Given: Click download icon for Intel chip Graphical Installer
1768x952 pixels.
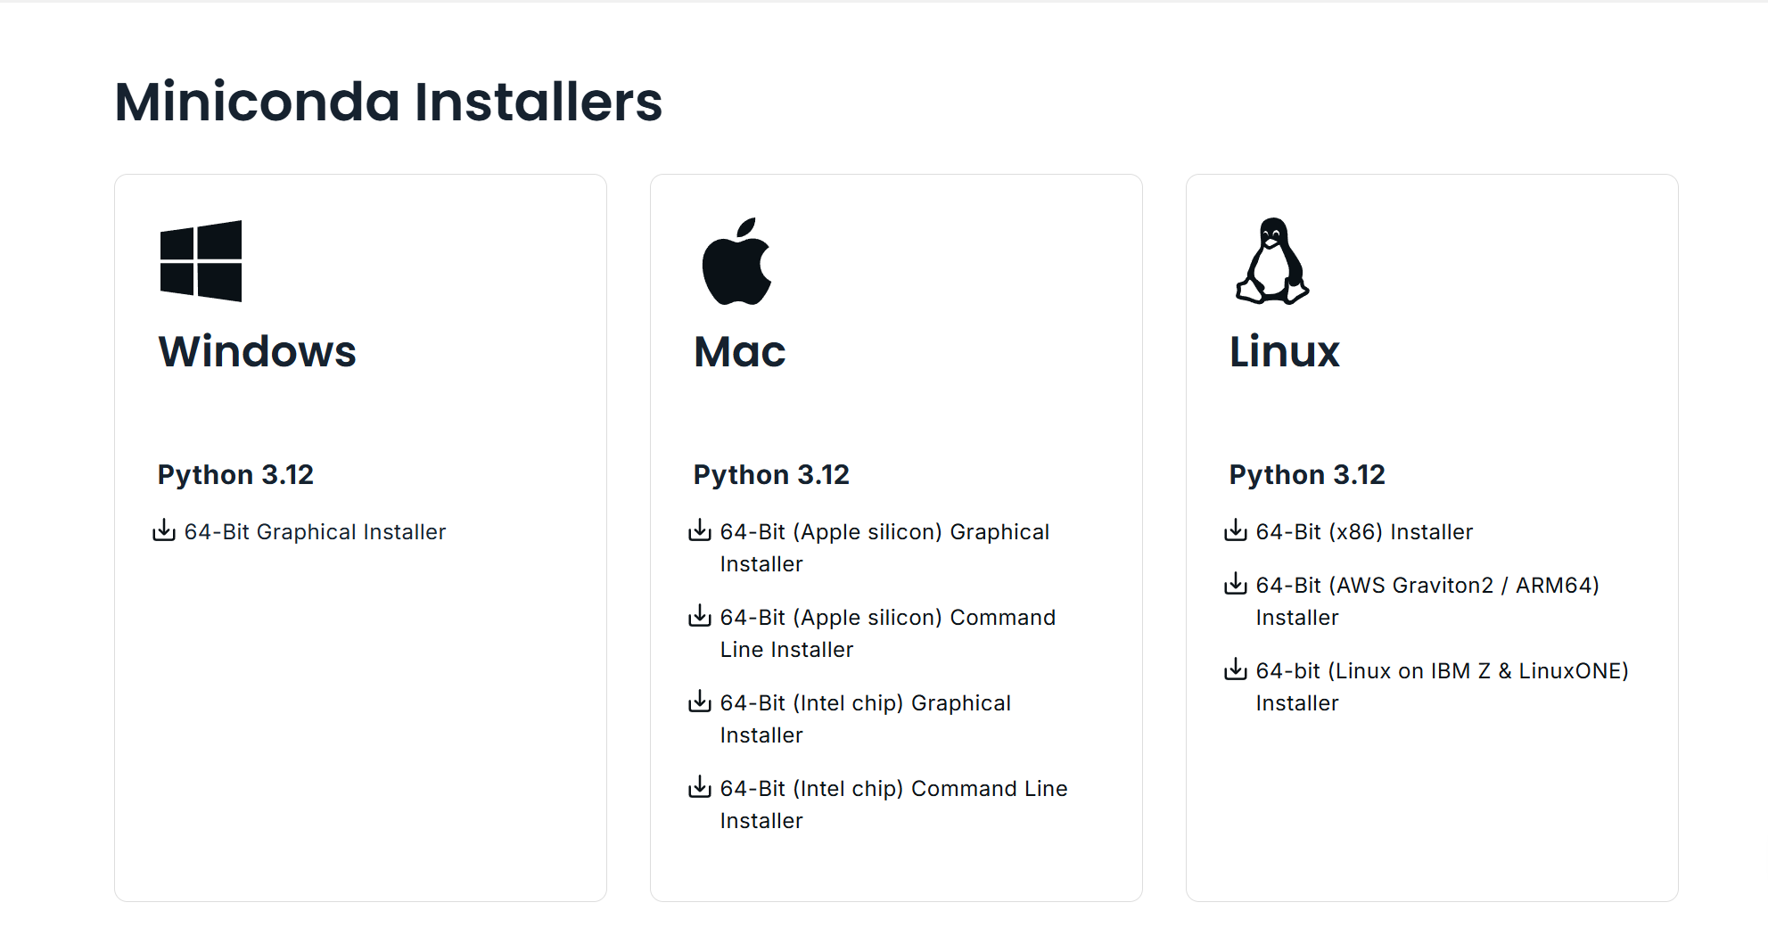Looking at the screenshot, I should (x=700, y=702).
